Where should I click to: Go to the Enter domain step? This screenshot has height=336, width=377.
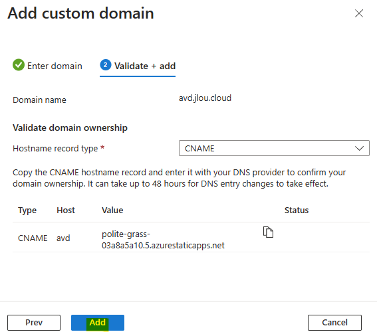pyautogui.click(x=47, y=66)
